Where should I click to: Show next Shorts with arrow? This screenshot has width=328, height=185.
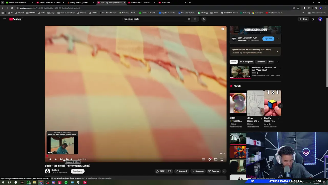click(x=280, y=106)
